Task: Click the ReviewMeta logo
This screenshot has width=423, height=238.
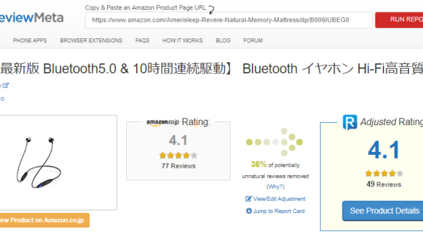Action: (x=32, y=18)
